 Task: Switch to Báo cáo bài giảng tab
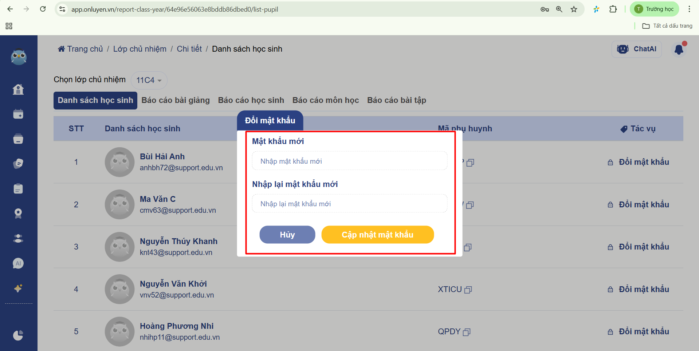tap(176, 100)
